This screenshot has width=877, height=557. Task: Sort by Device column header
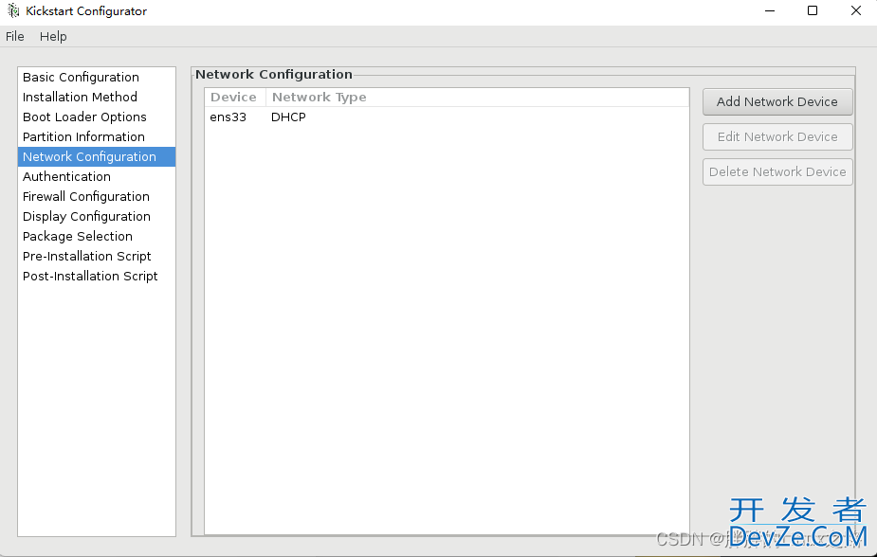pyautogui.click(x=234, y=98)
